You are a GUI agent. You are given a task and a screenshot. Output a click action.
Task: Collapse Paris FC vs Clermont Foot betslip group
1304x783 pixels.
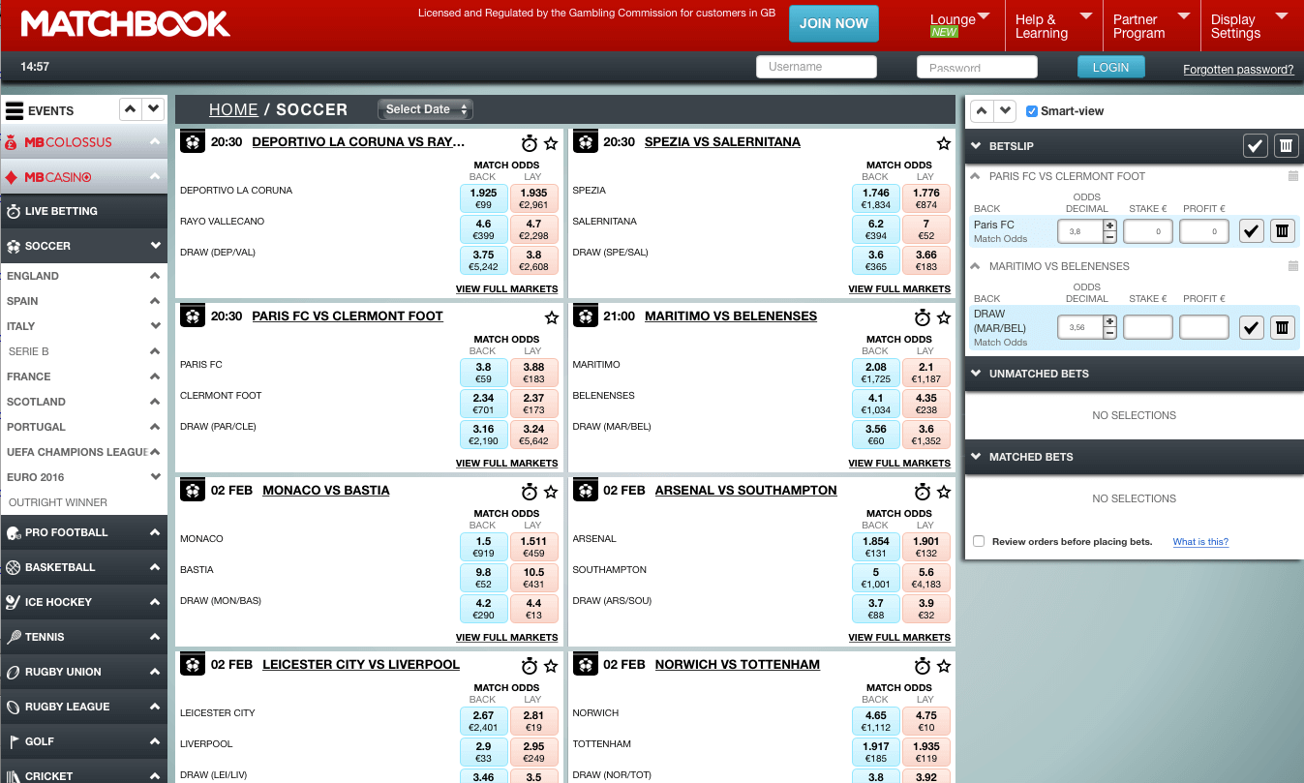pyautogui.click(x=975, y=176)
